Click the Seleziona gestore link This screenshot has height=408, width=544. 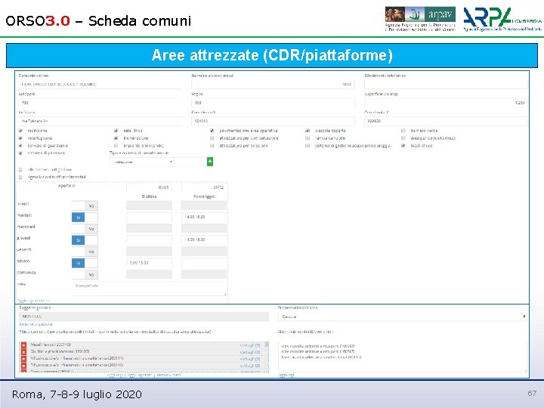(x=36, y=324)
